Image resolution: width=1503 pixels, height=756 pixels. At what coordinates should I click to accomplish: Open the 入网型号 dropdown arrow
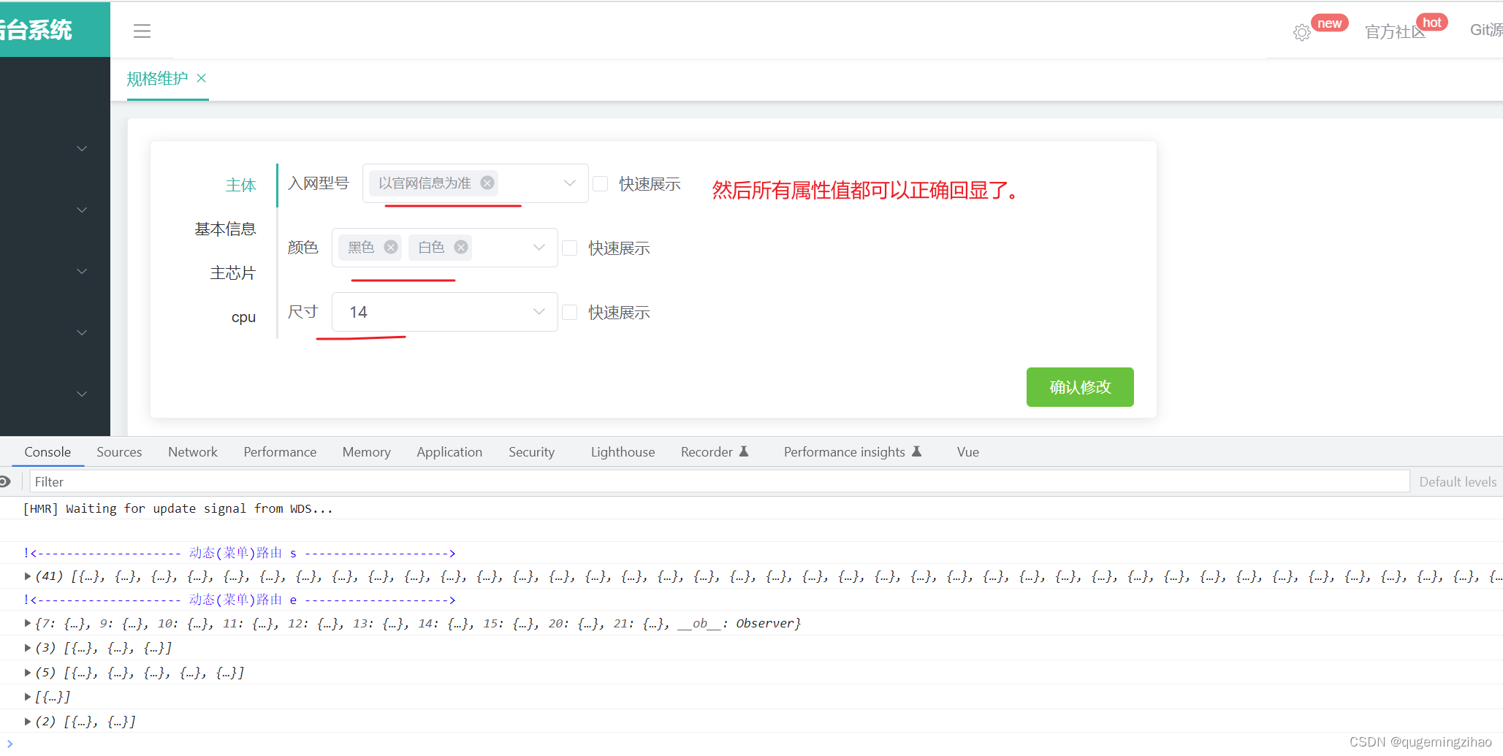569,183
